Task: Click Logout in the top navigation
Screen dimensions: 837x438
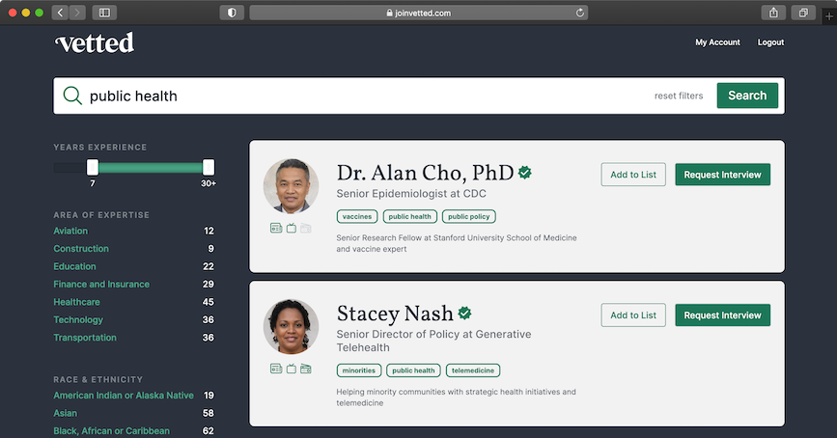Action: (x=770, y=42)
